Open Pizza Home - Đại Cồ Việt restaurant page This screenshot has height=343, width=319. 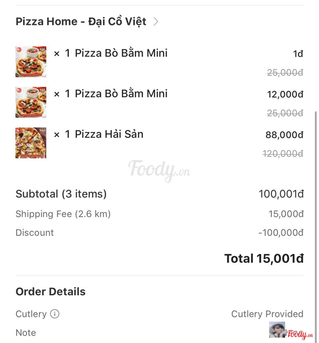pyautogui.click(x=81, y=22)
